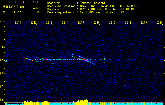The image size is (165, 105).
Task: Click the 1.1 kHz frequency label
Action: coord(2,34)
